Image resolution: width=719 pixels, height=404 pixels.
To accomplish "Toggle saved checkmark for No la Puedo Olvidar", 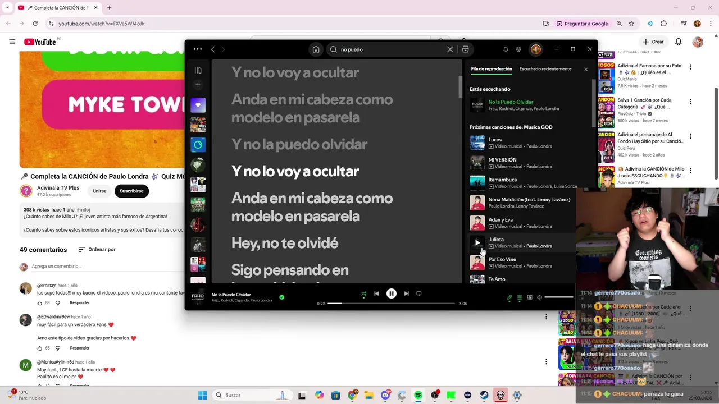I will tap(282, 297).
